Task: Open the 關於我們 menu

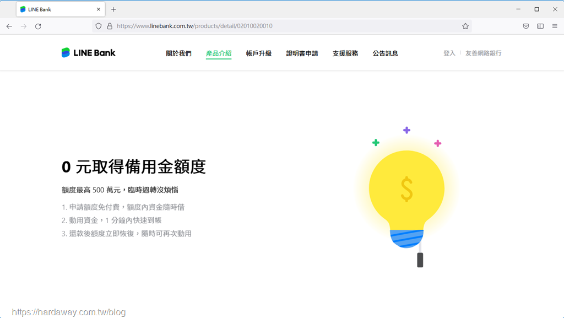Action: pos(179,53)
